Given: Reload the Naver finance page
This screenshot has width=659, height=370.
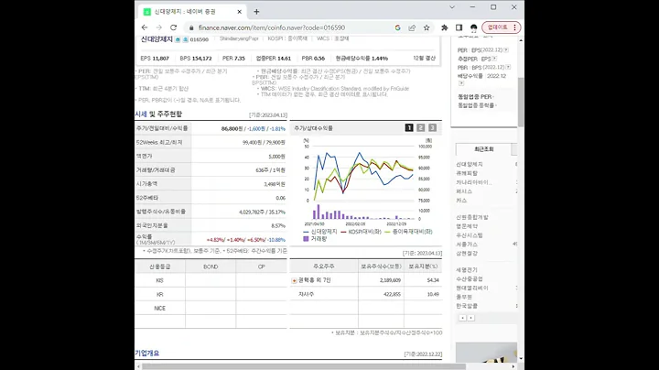Looking at the screenshot, I should pyautogui.click(x=173, y=27).
